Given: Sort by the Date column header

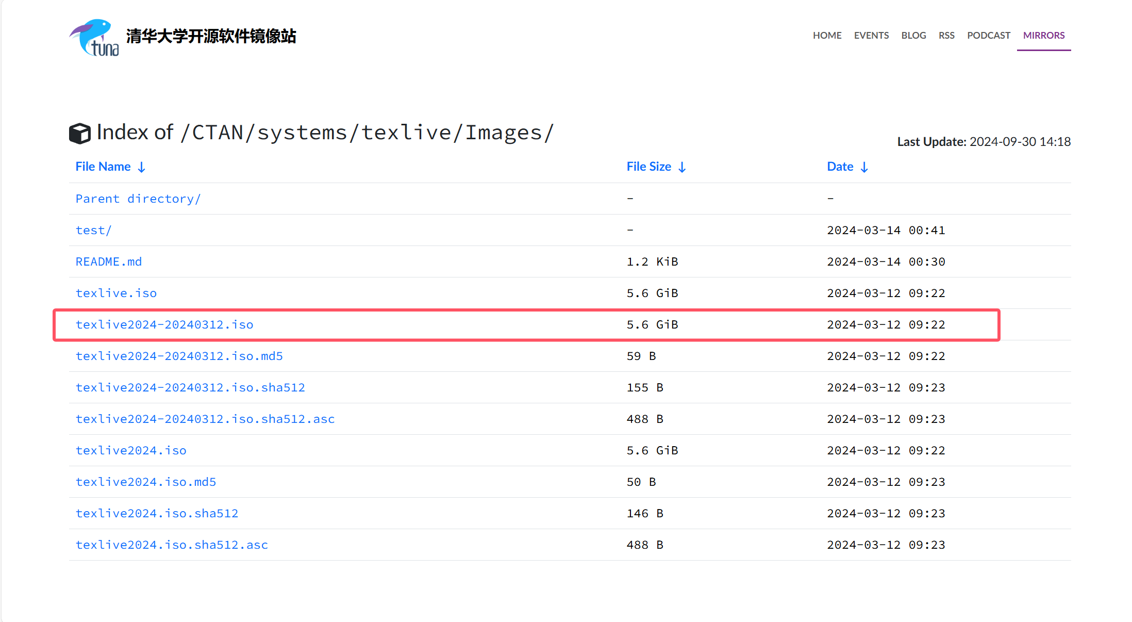Looking at the screenshot, I should coord(840,167).
